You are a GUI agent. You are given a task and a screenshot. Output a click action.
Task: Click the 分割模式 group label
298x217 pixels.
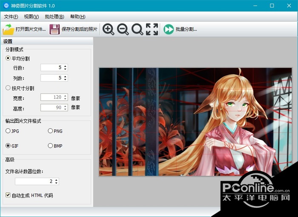[x=14, y=49]
